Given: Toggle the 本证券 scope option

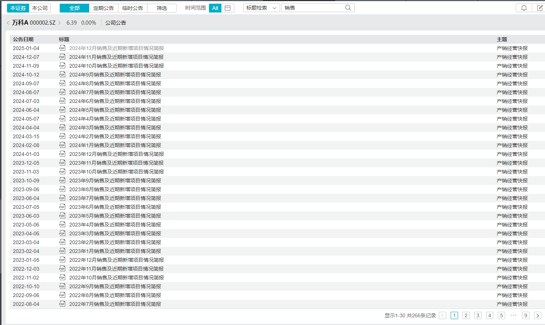Looking at the screenshot, I should tap(18, 8).
